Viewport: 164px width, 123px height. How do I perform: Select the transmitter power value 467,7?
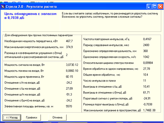click(x=69, y=41)
